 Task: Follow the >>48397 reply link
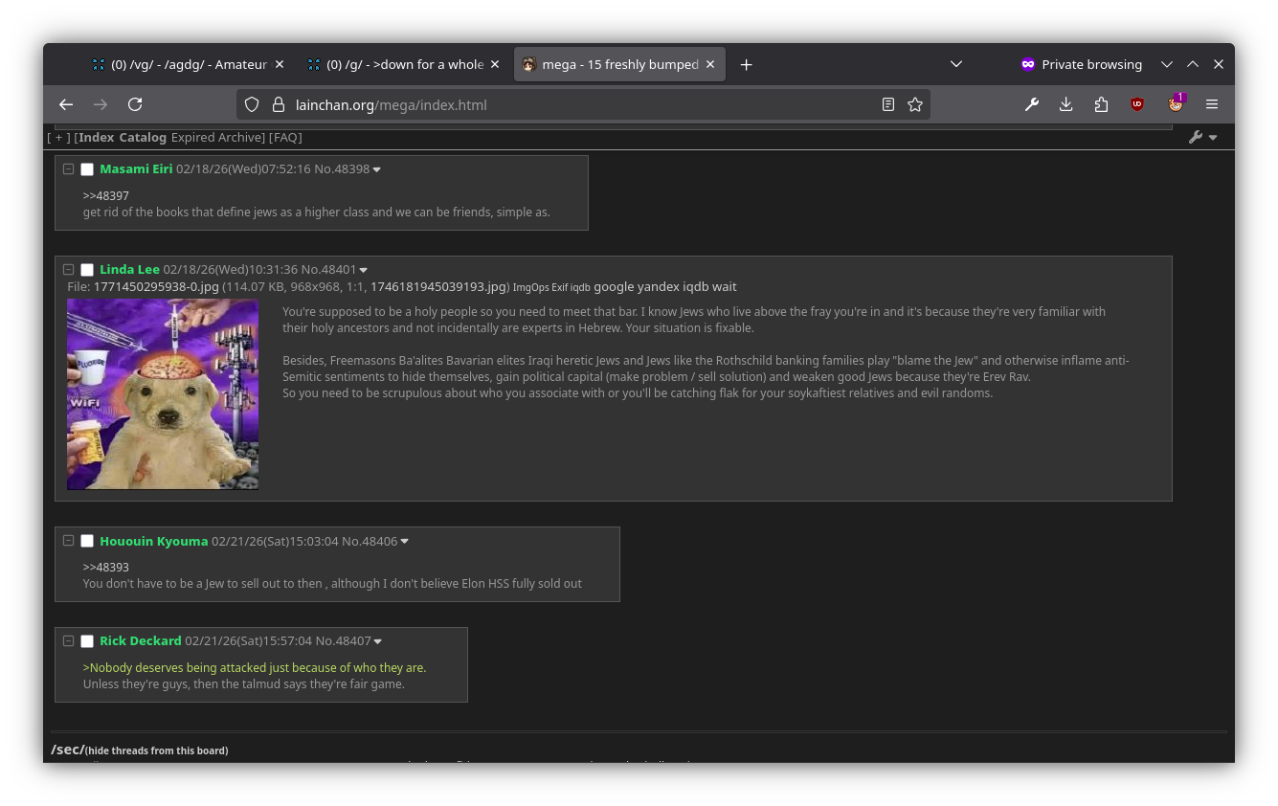(105, 196)
